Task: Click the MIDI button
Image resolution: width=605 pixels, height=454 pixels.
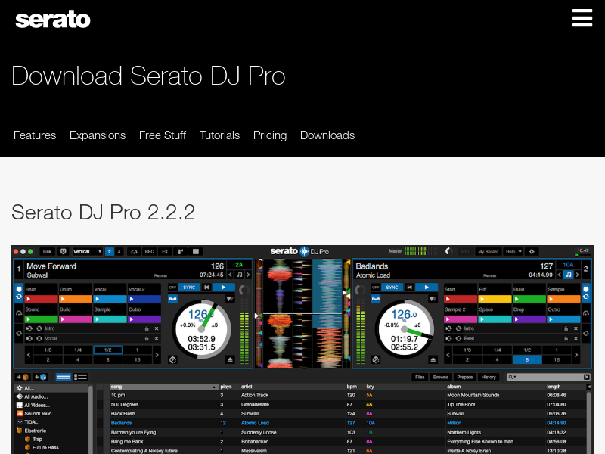Action: click(466, 252)
